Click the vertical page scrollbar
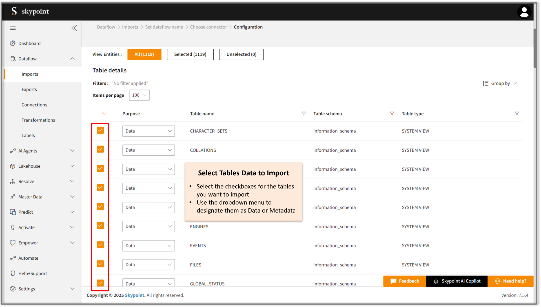This screenshot has width=541, height=307. pos(535,48)
